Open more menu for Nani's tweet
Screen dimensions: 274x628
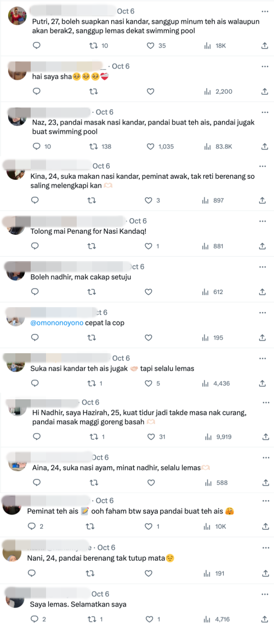(266, 547)
